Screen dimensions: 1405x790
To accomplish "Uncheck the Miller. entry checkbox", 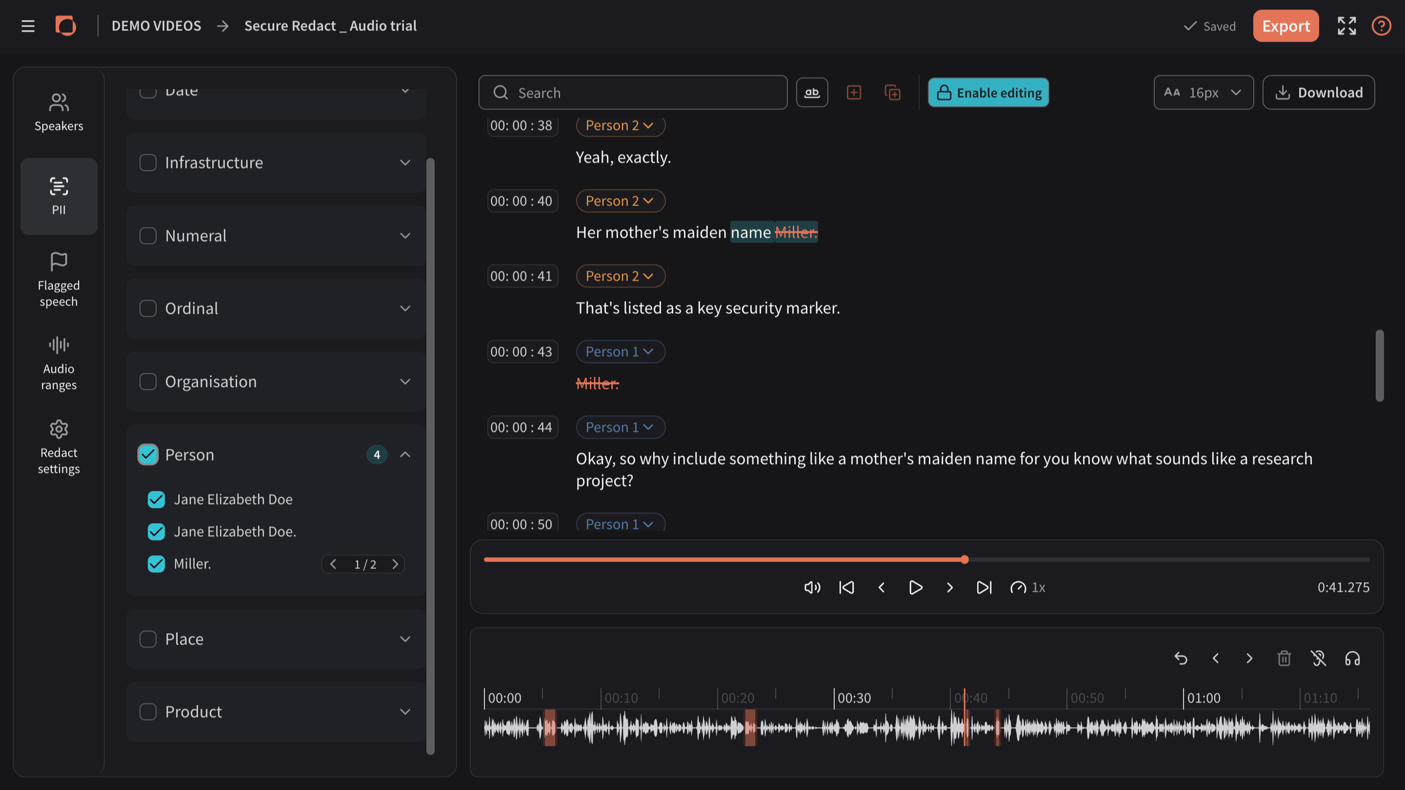I will point(156,564).
